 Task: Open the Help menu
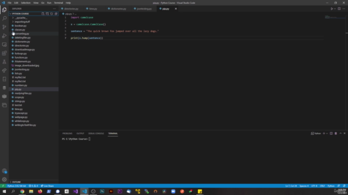coord(68,3)
